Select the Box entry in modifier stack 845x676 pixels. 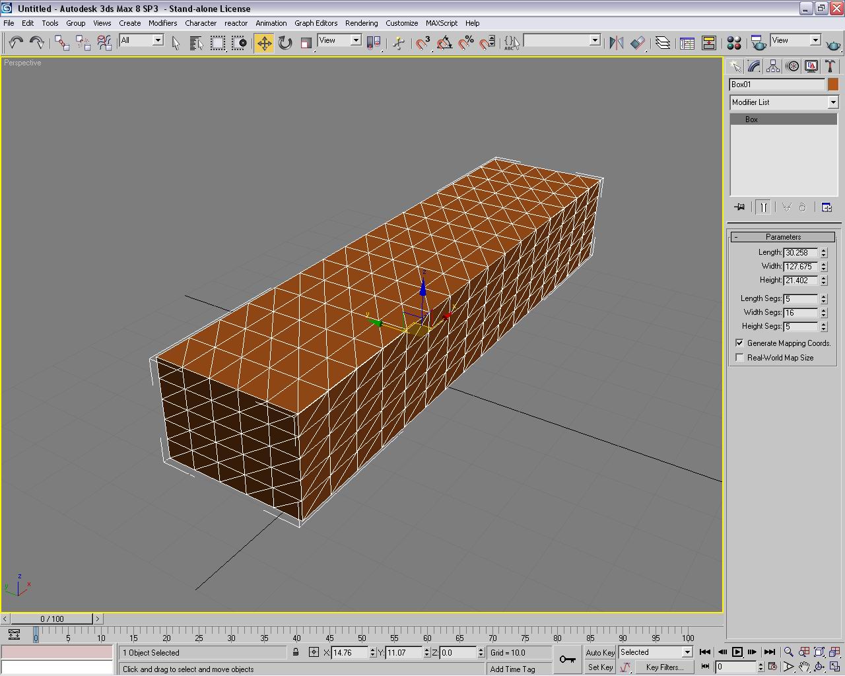(784, 119)
